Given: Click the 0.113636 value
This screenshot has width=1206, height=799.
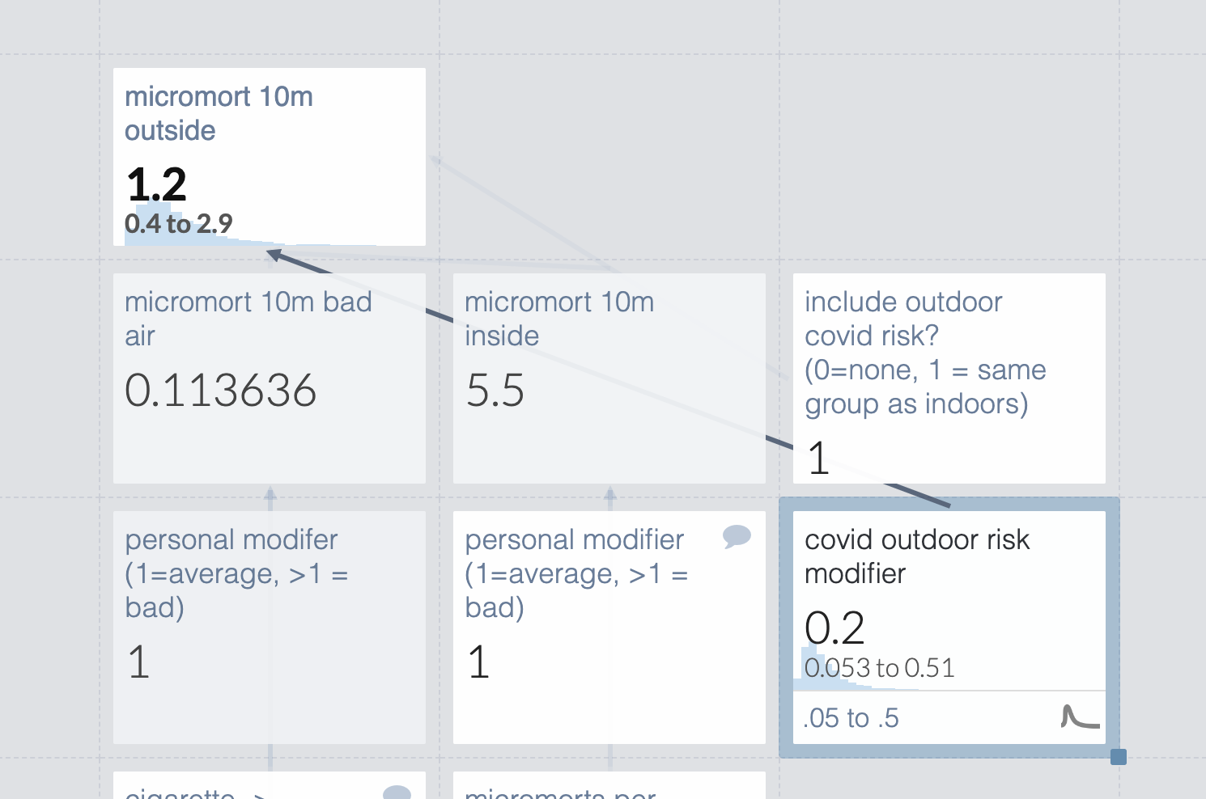Looking at the screenshot, I should [220, 391].
